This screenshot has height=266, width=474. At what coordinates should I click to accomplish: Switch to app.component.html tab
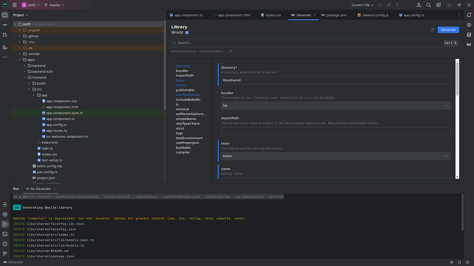[231, 15]
